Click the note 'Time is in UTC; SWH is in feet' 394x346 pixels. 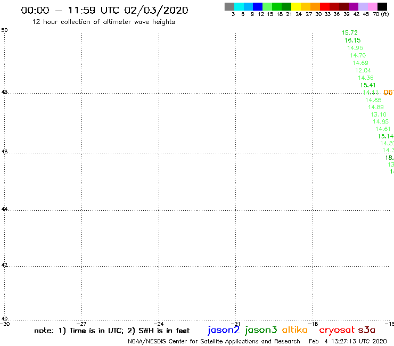(x=112, y=331)
